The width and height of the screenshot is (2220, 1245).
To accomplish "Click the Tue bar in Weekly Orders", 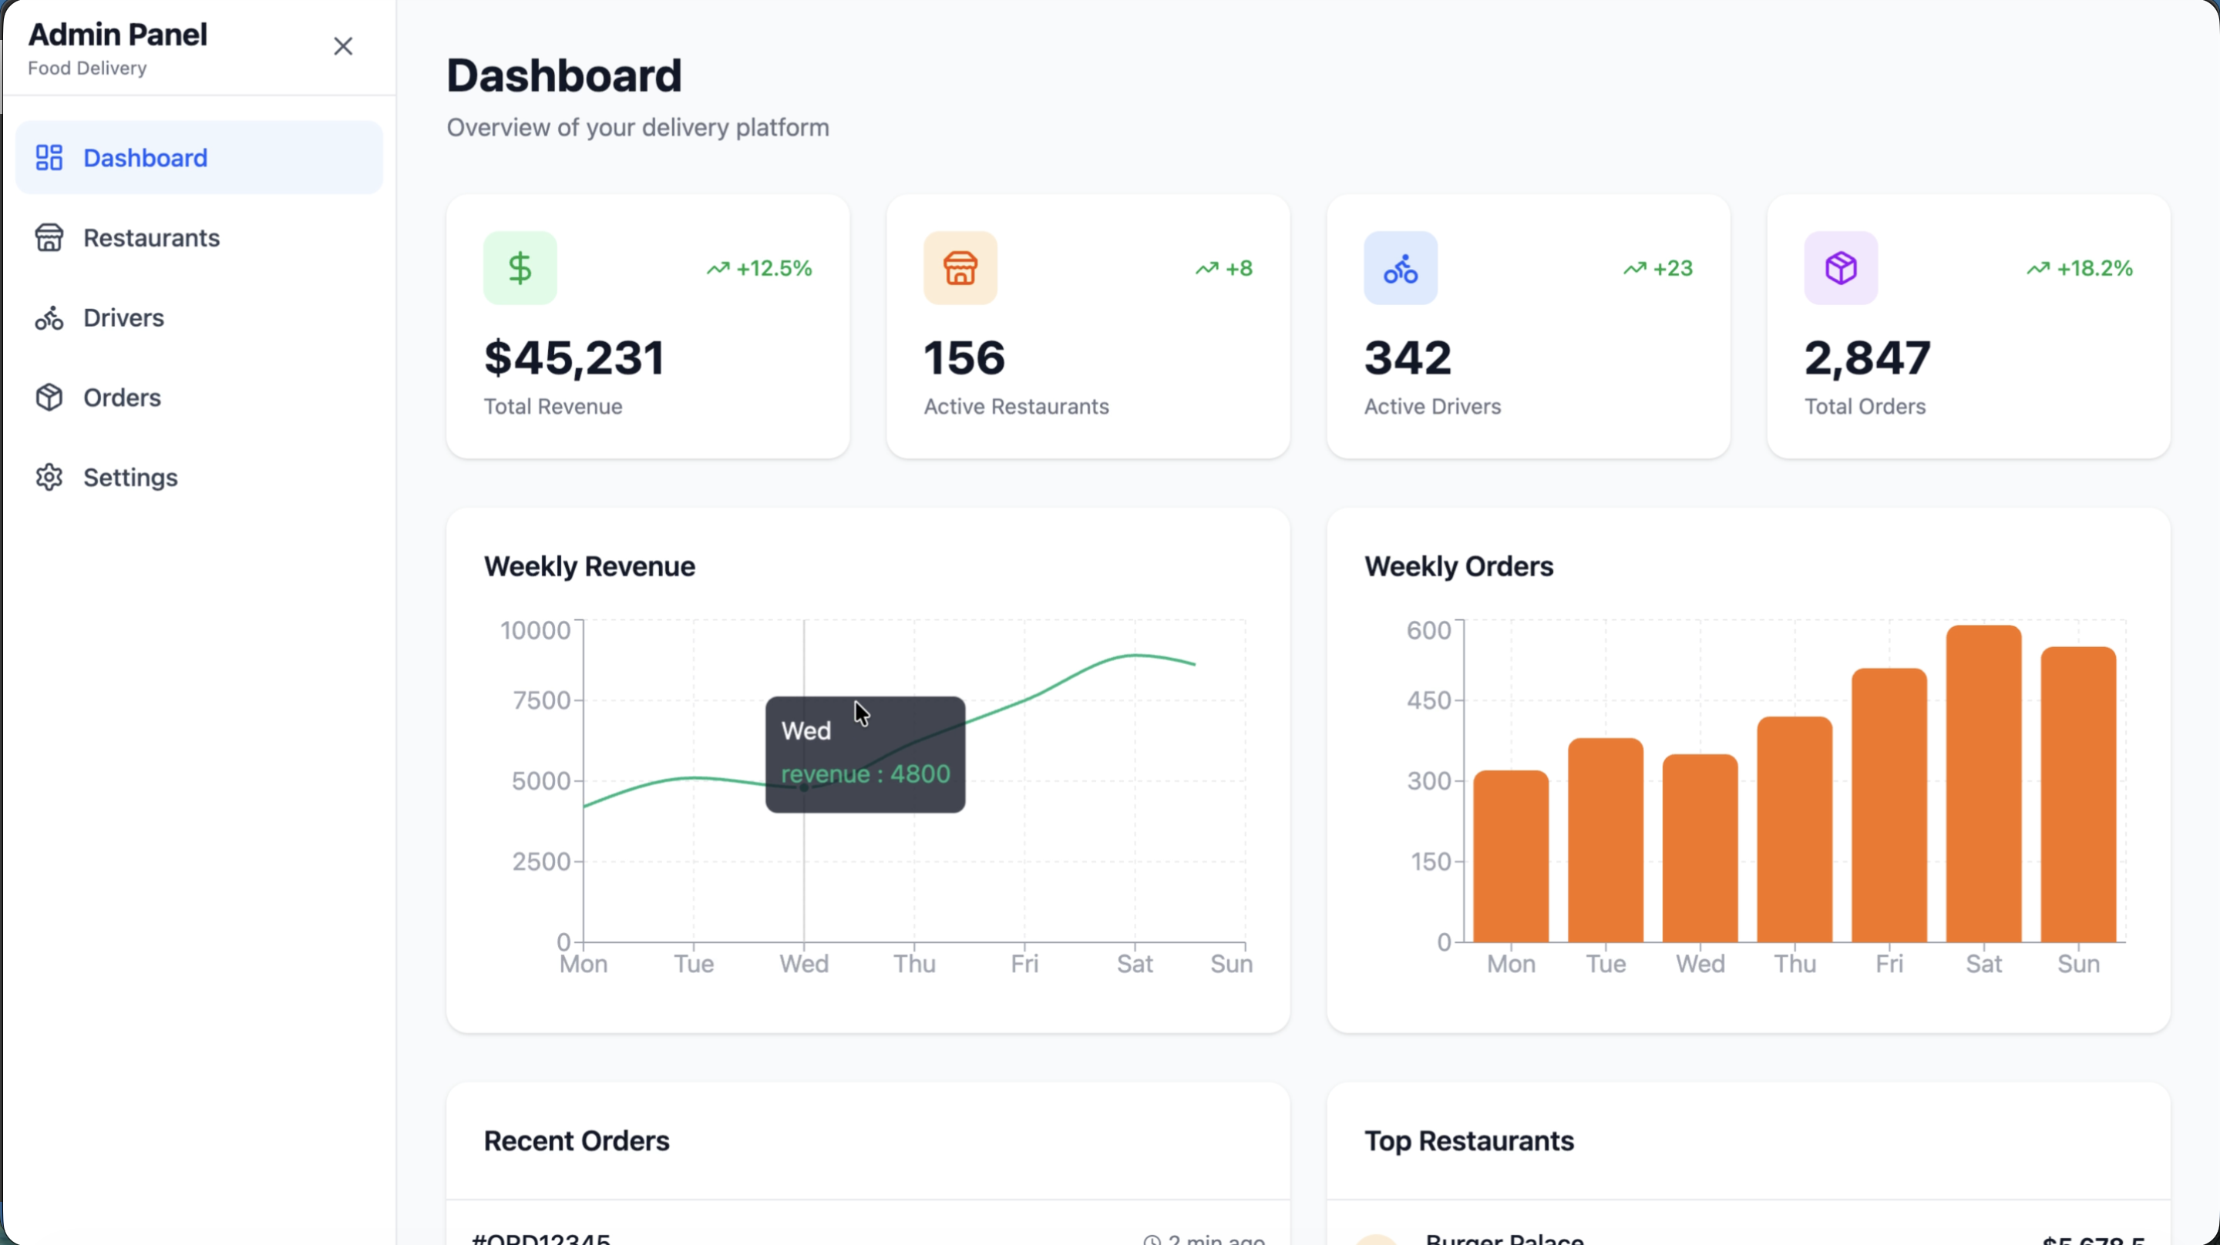I will click(x=1606, y=840).
